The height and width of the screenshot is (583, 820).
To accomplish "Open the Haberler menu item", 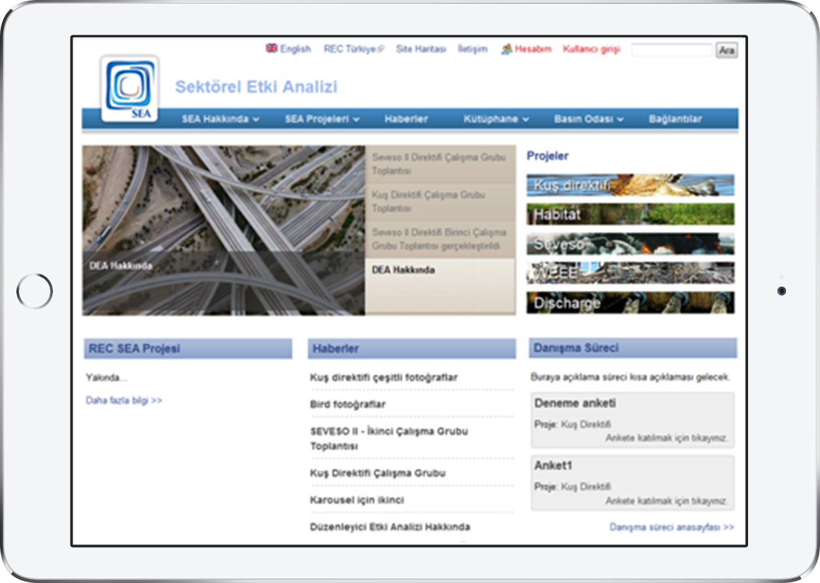I will (406, 119).
